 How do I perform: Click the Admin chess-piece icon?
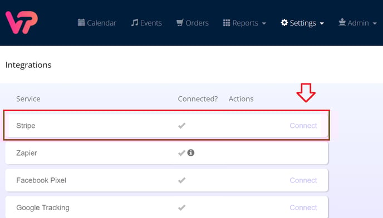[342, 22]
